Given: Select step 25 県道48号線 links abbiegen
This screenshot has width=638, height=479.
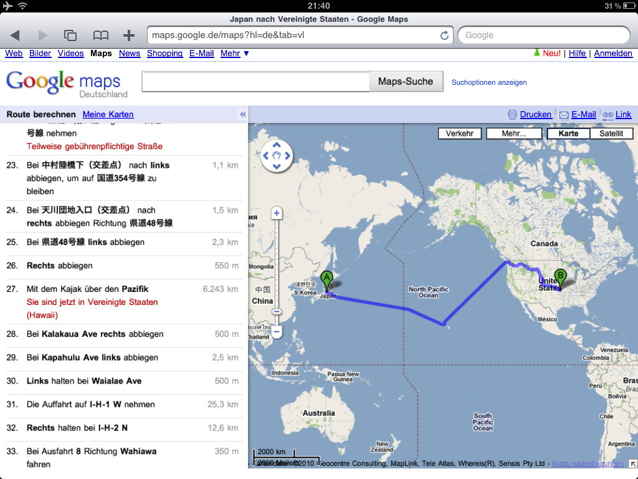Looking at the screenshot, I should (124, 243).
